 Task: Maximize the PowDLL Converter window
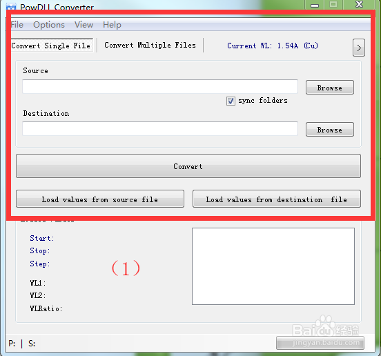point(333,5)
